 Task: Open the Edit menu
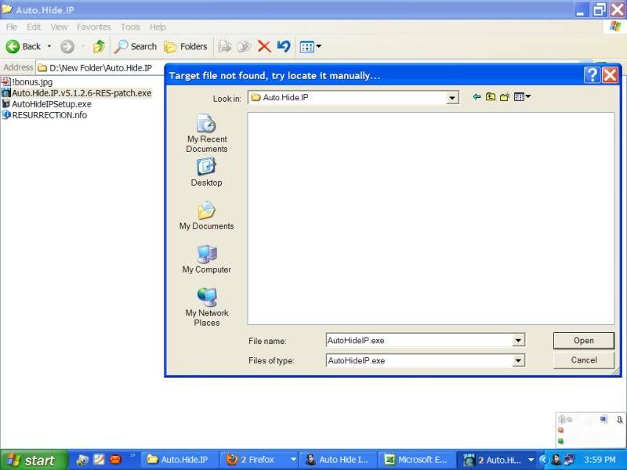click(x=34, y=27)
